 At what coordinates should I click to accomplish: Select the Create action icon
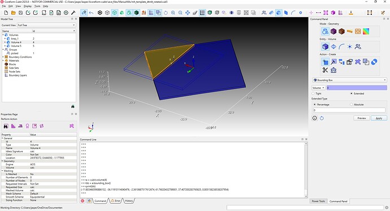click(325, 62)
